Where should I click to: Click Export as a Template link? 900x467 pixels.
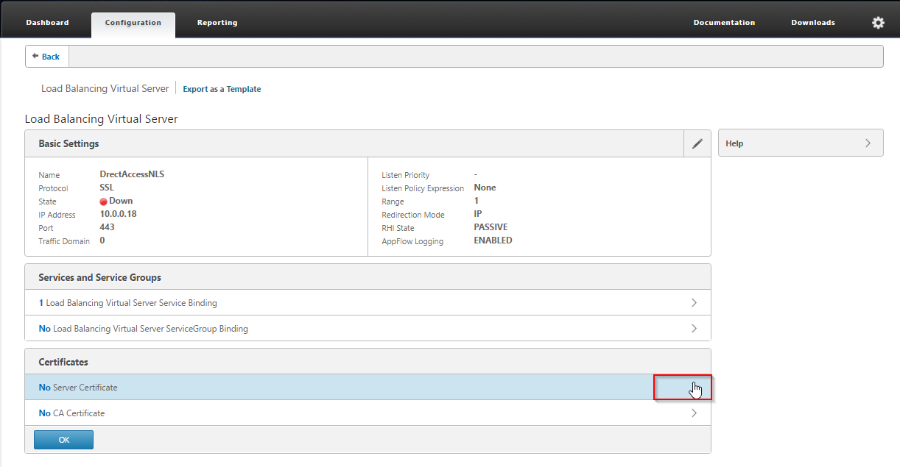coord(222,89)
